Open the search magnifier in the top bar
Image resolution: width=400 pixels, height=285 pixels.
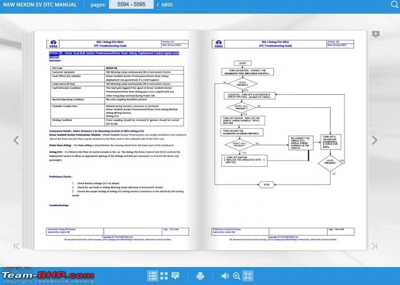[x=394, y=5]
